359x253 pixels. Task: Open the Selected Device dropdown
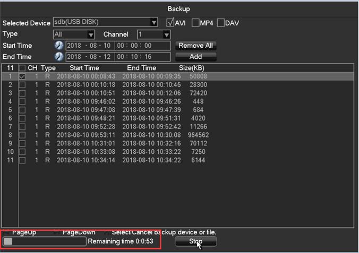(x=154, y=22)
